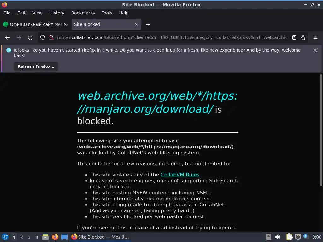
Task: Select Site Blocked Mozilla taskbar window button
Action: tap(100, 237)
